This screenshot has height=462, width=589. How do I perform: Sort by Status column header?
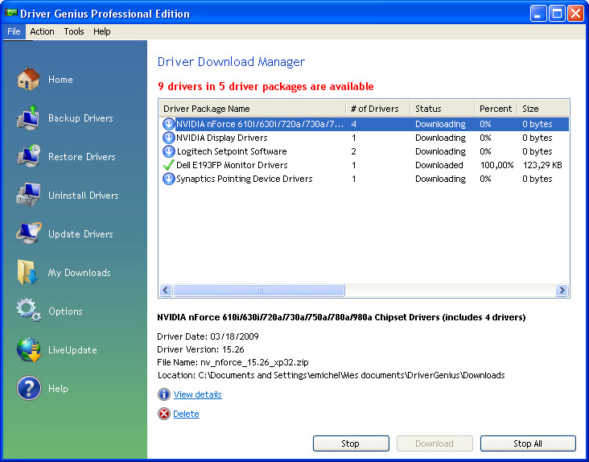click(x=442, y=109)
